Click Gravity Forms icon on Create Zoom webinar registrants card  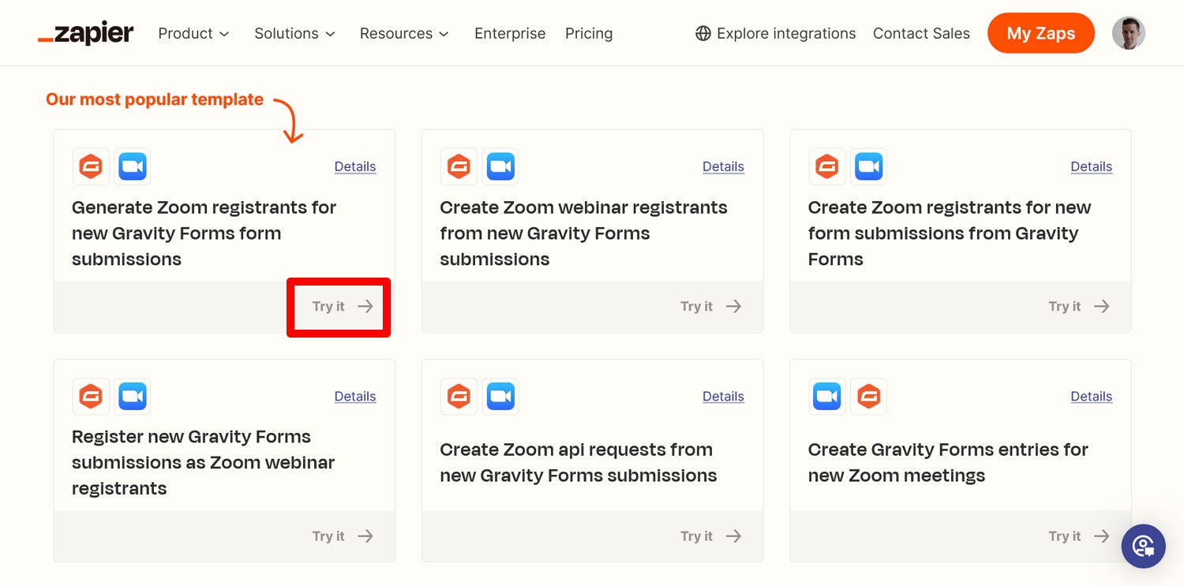[x=459, y=166]
